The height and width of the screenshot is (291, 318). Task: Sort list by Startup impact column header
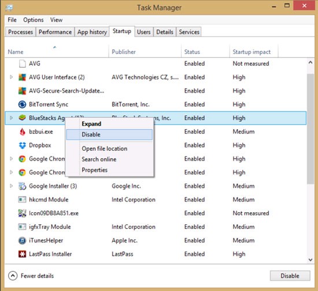tap(252, 52)
